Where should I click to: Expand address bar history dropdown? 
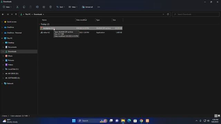click(x=163, y=14)
